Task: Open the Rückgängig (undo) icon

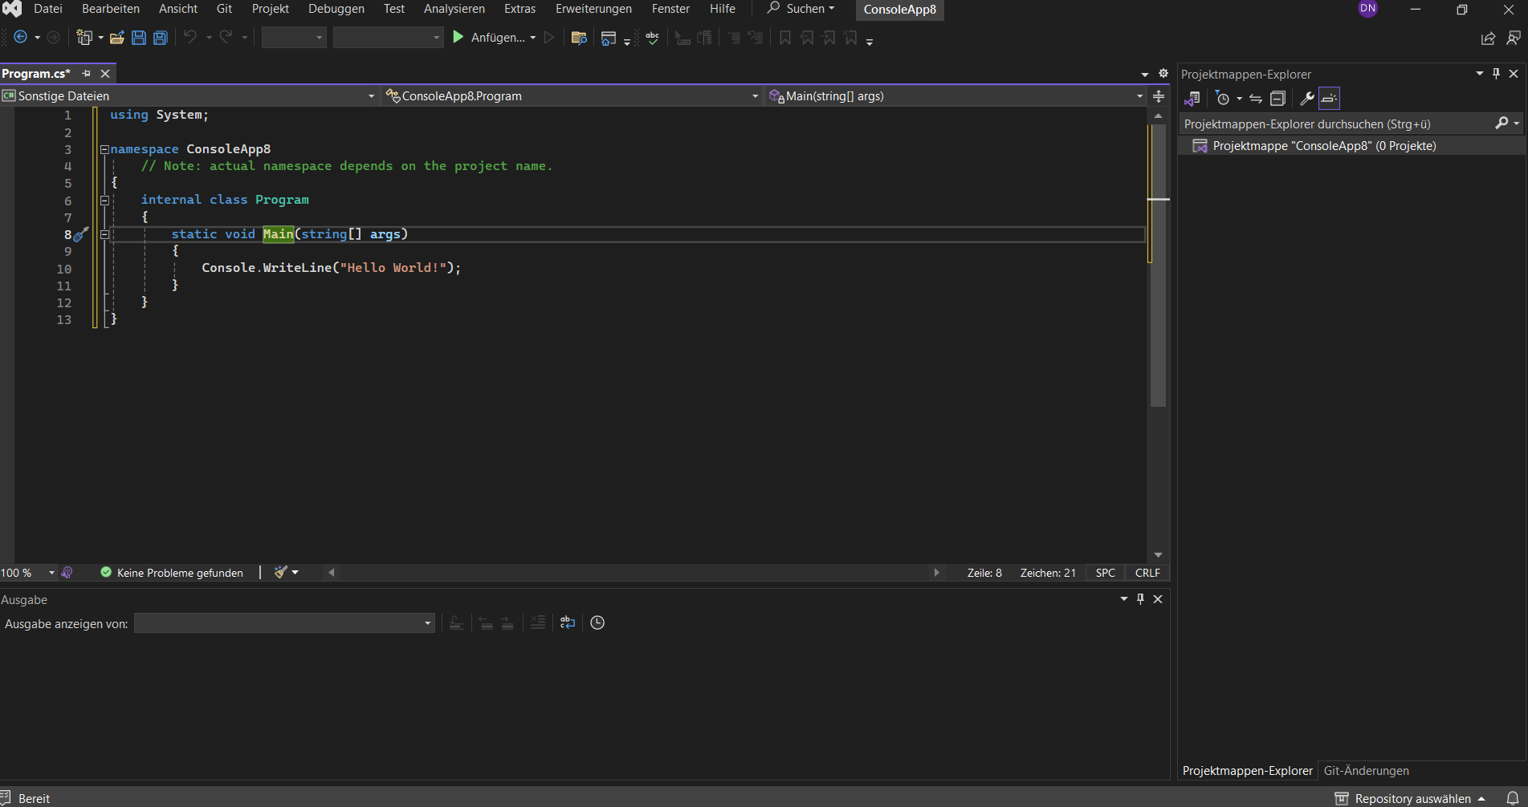Action: point(189,37)
